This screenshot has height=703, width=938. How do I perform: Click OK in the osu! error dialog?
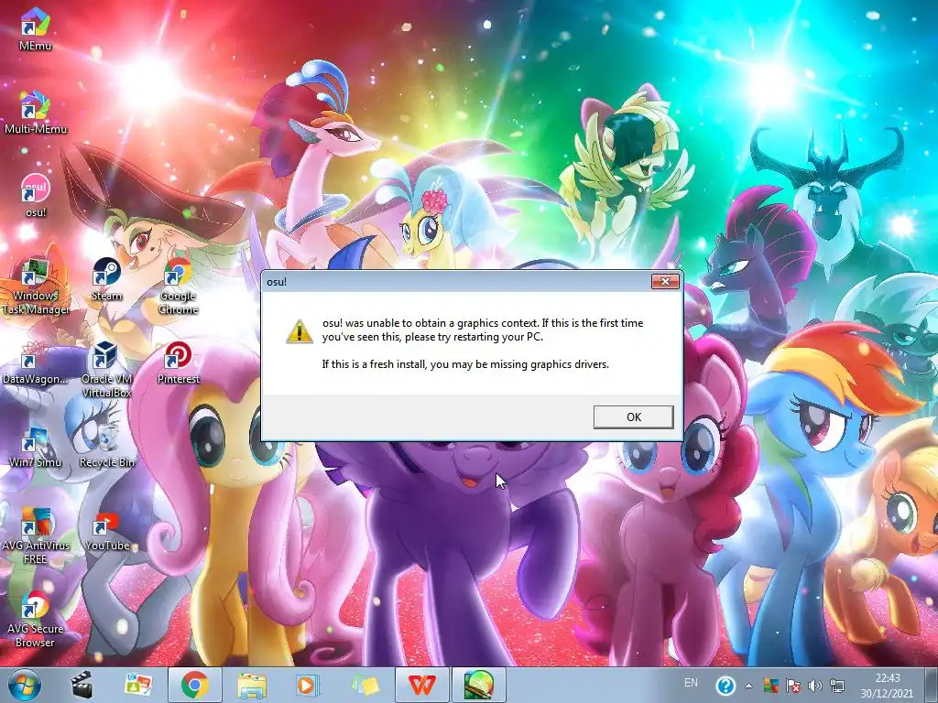(634, 416)
